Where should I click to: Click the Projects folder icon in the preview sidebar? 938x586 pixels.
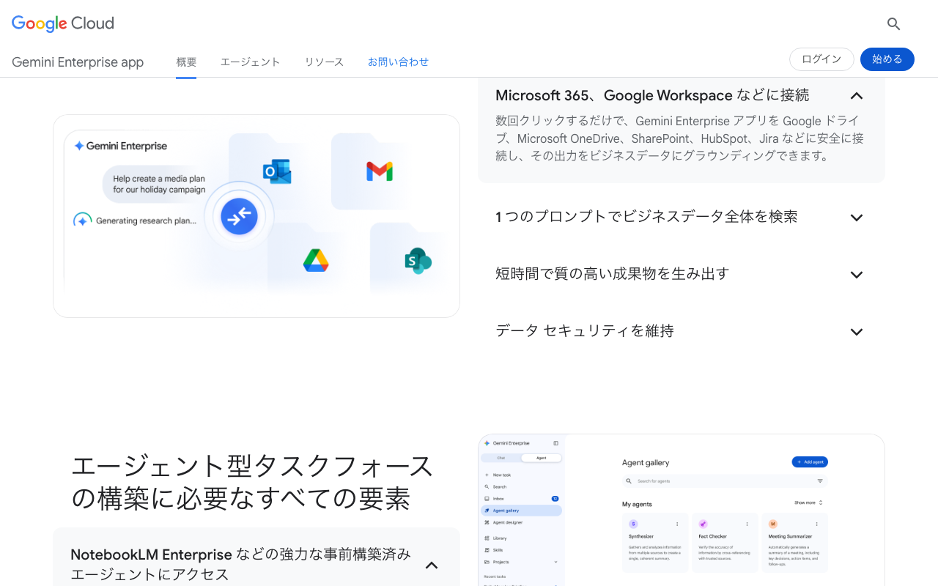pos(487,562)
